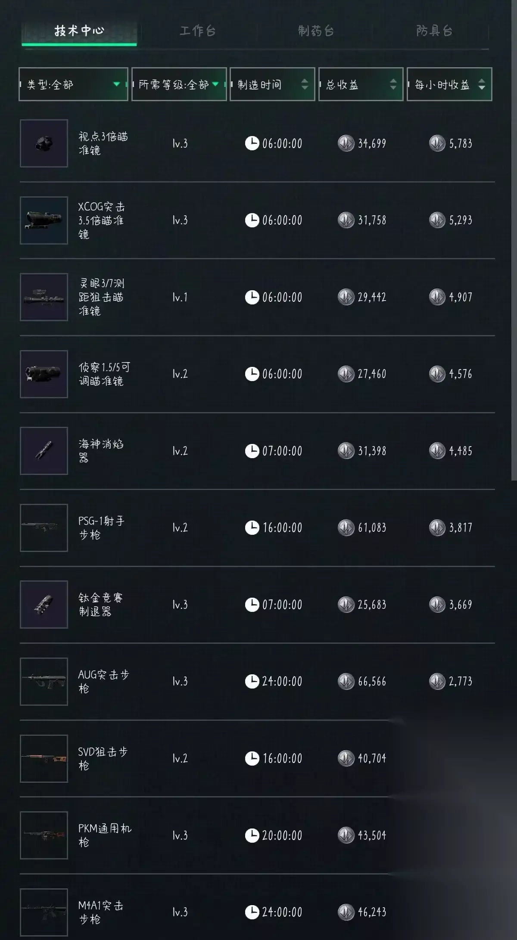Sort list by 制造时间 column
This screenshot has height=940, width=517.
pos(272,84)
